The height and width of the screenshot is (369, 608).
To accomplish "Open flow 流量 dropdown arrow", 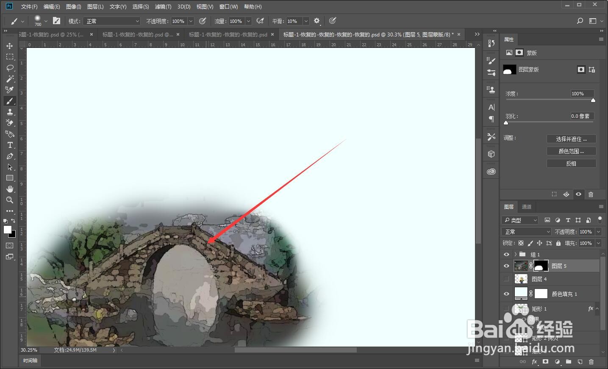I will [x=248, y=21].
